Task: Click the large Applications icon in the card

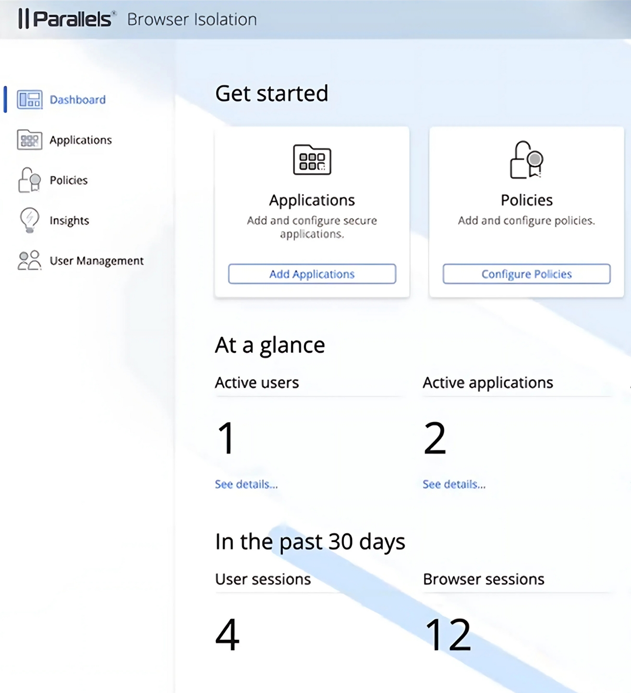Action: pos(312,160)
